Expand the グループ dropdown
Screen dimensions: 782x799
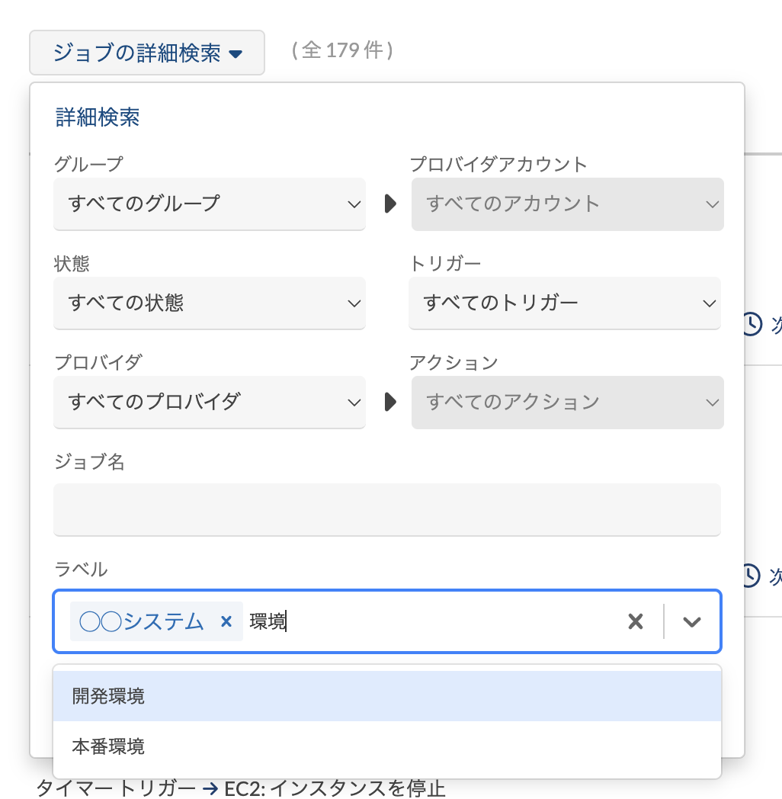[209, 204]
